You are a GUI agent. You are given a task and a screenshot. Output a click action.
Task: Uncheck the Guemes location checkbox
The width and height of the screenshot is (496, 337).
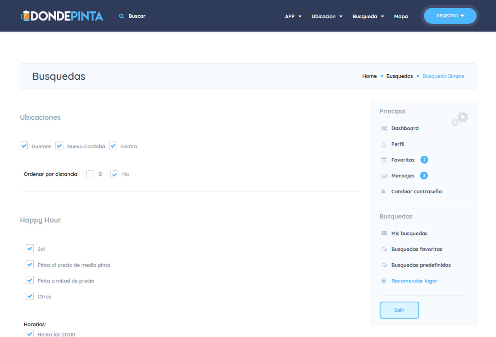click(24, 146)
